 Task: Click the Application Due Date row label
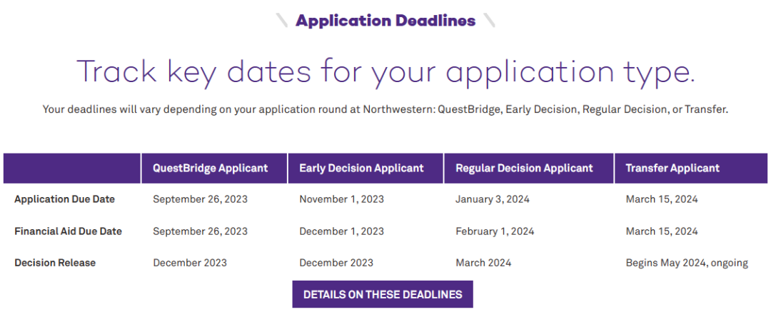click(x=64, y=199)
